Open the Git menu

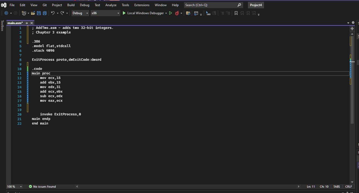pyautogui.click(x=45, y=5)
